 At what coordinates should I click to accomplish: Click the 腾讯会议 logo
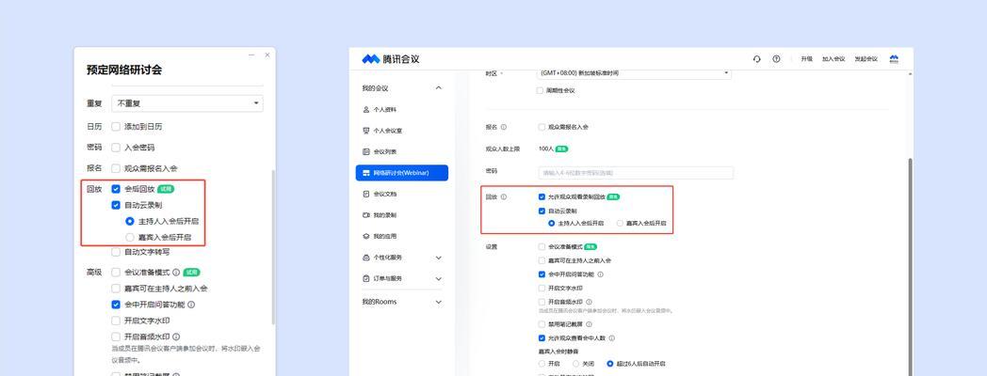click(x=390, y=59)
